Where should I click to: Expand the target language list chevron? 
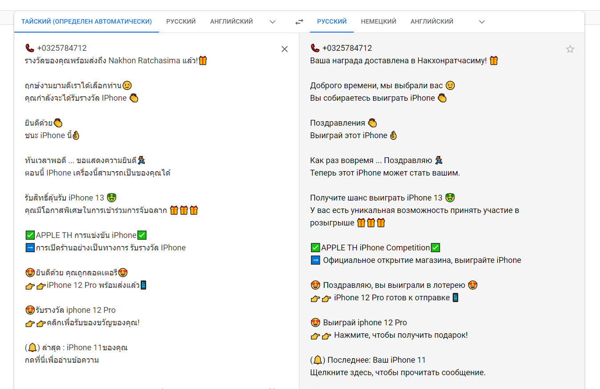tap(482, 22)
